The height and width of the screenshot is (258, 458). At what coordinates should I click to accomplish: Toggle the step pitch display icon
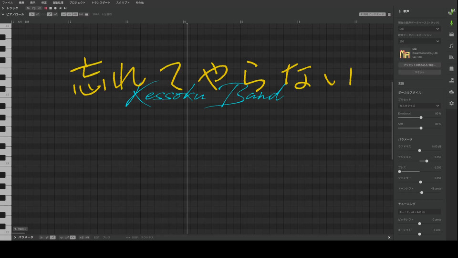coord(49,14)
